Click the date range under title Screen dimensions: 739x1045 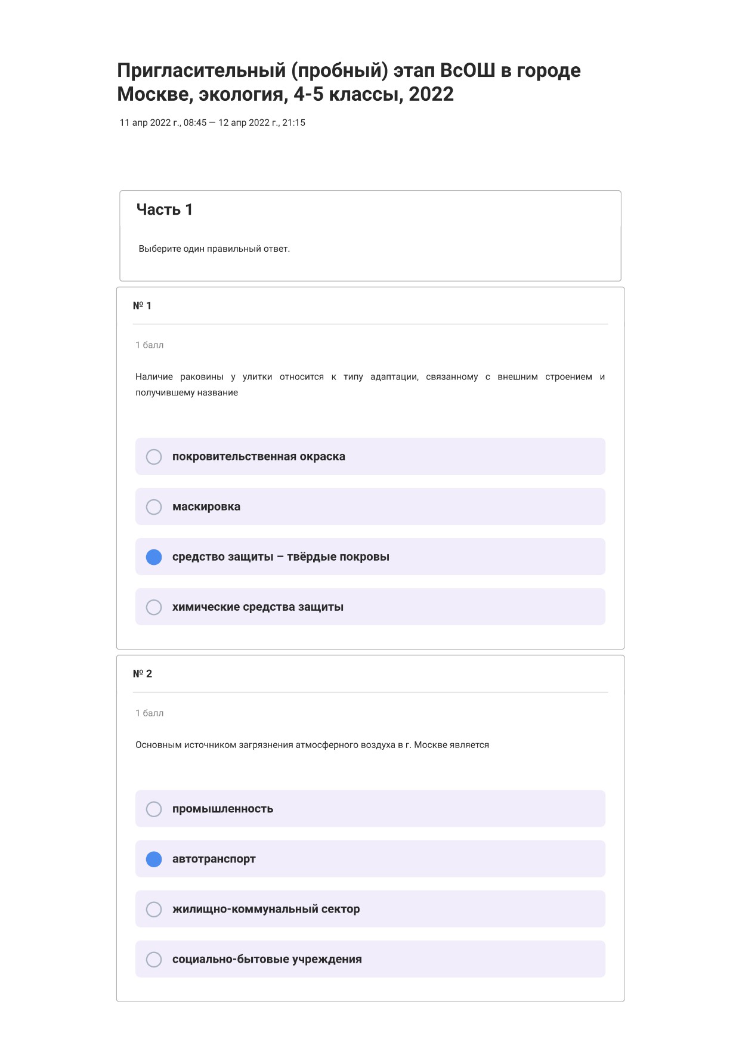[x=212, y=123]
